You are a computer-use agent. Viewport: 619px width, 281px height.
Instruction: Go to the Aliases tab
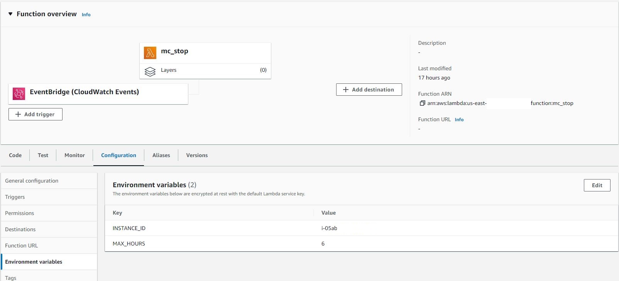pyautogui.click(x=161, y=155)
